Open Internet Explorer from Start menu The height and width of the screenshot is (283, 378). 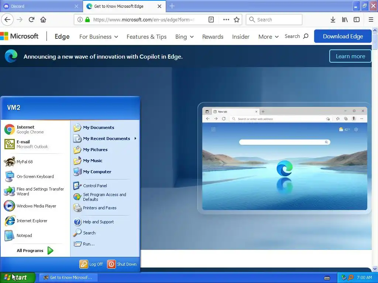coord(35,221)
